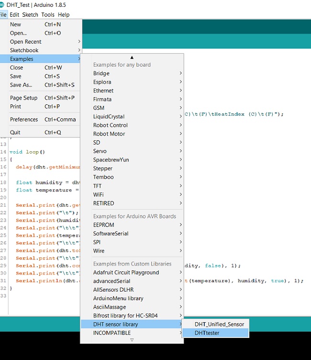Expand Robot Control examples submenu
Image resolution: width=311 pixels, height=360 pixels.
132,125
